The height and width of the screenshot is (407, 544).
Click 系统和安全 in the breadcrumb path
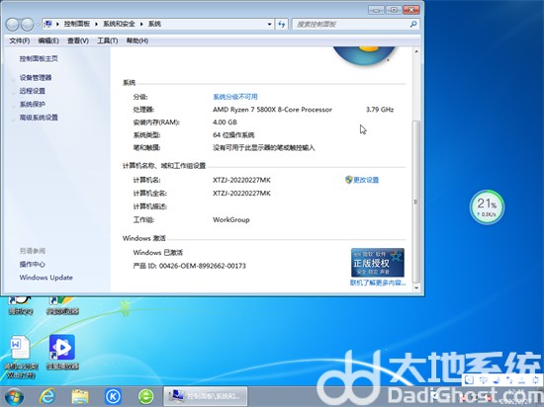119,24
